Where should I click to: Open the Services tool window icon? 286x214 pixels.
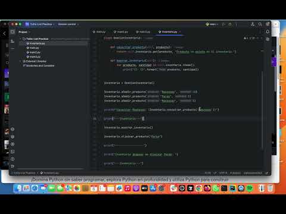point(13,144)
